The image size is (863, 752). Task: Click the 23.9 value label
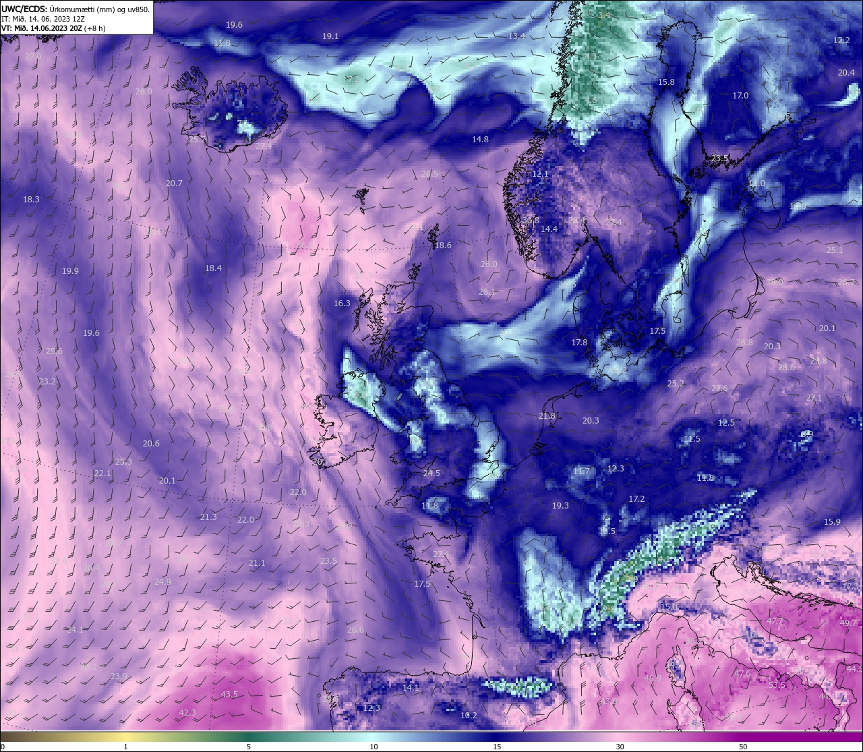click(119, 676)
